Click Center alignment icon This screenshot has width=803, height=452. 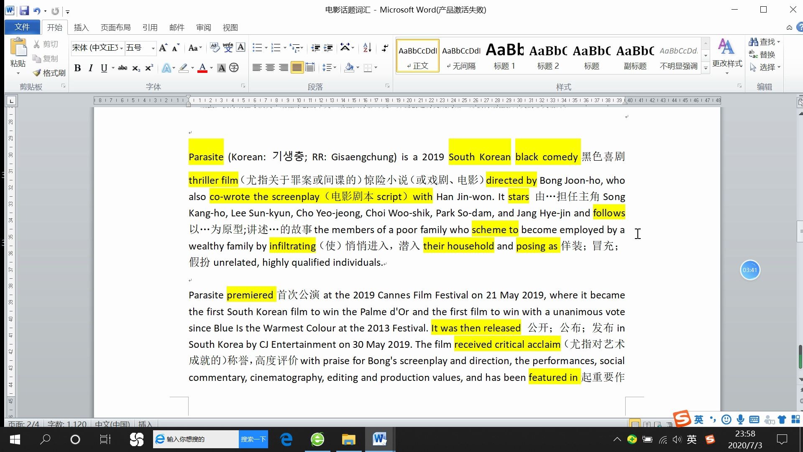[270, 68]
